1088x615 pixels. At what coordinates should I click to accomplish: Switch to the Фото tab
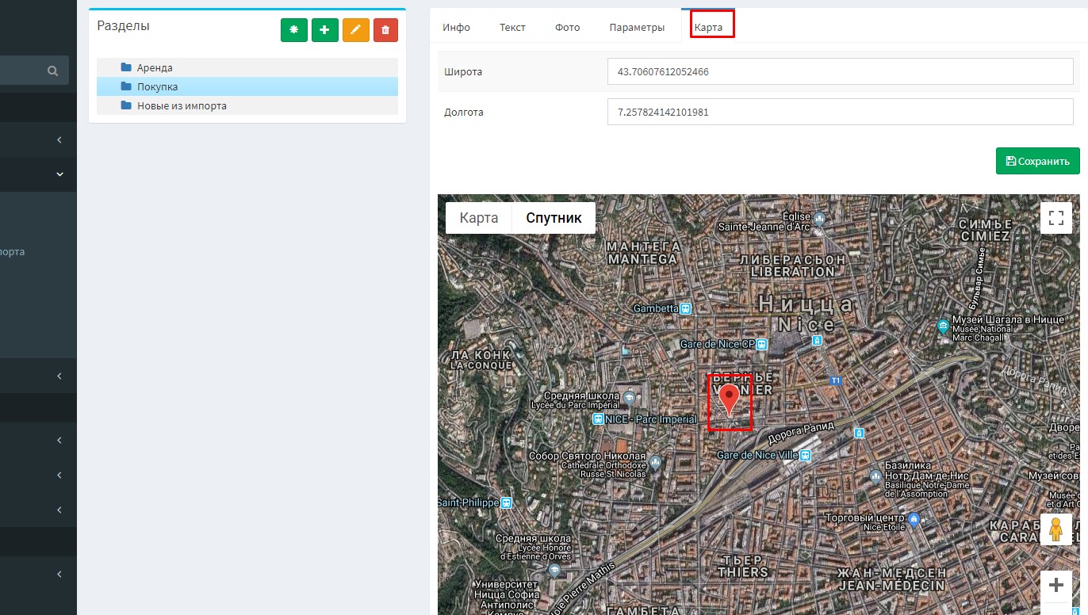point(567,27)
